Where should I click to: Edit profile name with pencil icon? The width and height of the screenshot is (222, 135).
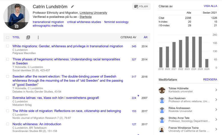[72, 6]
